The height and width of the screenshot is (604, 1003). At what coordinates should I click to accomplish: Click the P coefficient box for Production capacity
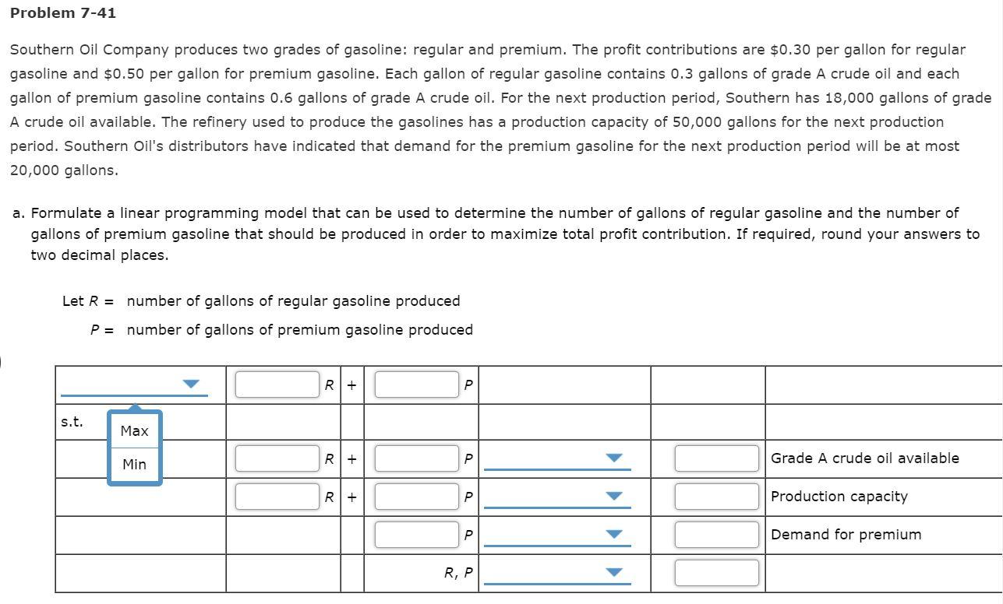tap(416, 496)
